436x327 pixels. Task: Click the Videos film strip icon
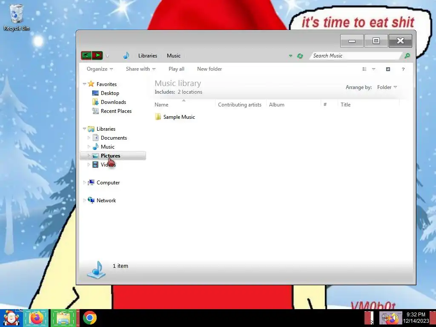[95, 165]
